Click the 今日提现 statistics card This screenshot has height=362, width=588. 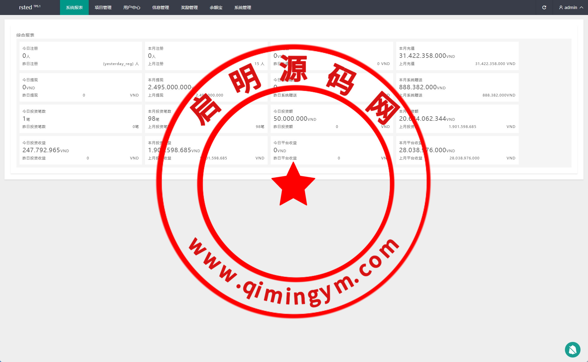pos(81,88)
